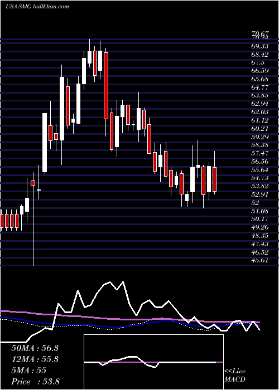This screenshot has height=390, width=279.
Task: Select the 56.56 price axis label
Action: 260,162
